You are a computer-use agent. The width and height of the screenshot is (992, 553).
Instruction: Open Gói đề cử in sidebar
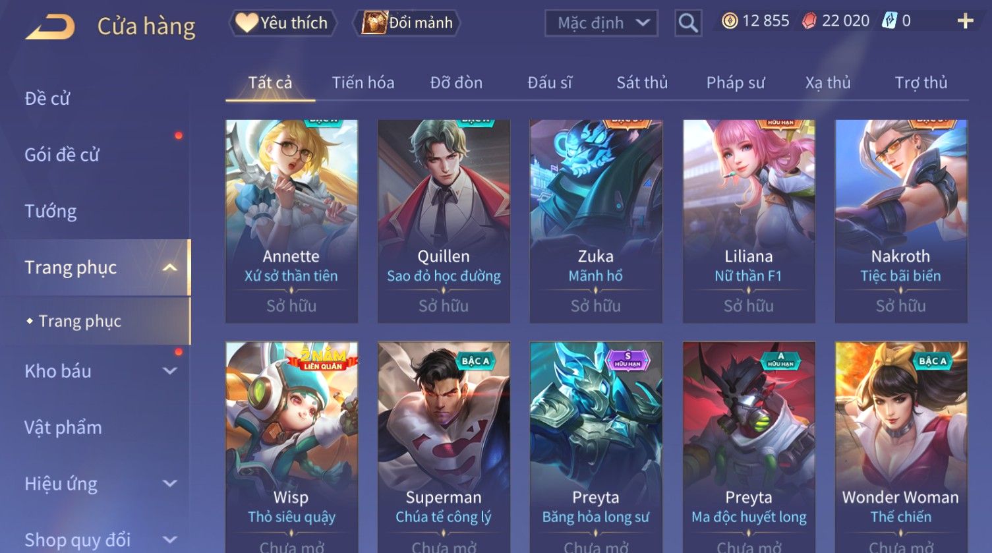click(62, 155)
